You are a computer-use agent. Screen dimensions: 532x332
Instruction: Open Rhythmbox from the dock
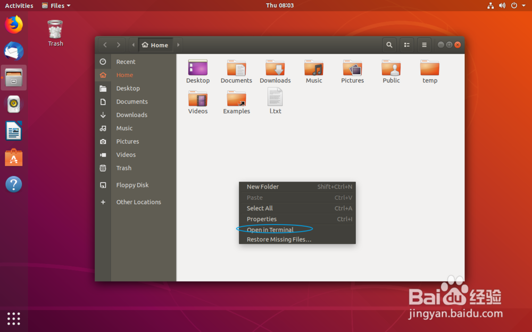(14, 104)
